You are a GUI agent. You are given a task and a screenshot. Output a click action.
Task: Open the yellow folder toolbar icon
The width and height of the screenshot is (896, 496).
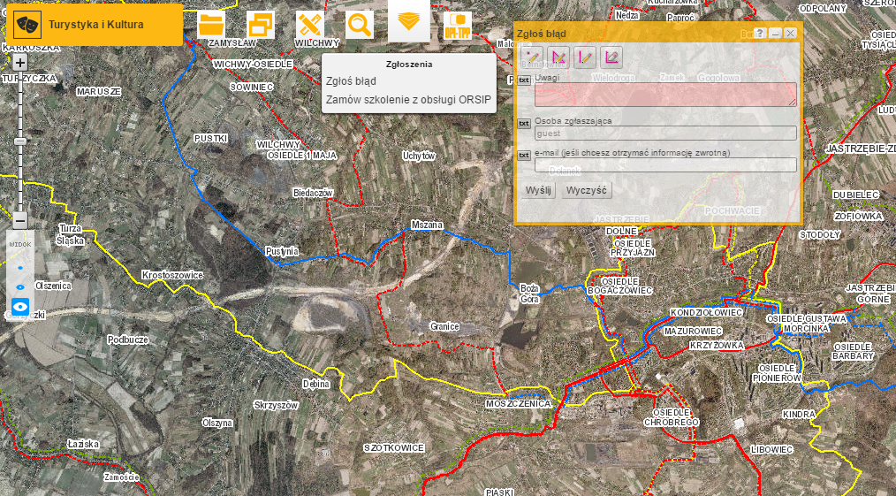click(211, 25)
